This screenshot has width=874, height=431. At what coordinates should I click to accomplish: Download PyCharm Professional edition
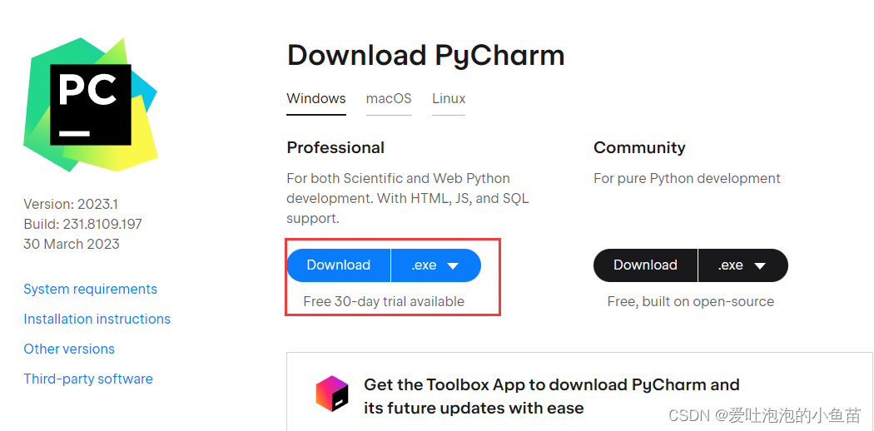pyautogui.click(x=338, y=265)
